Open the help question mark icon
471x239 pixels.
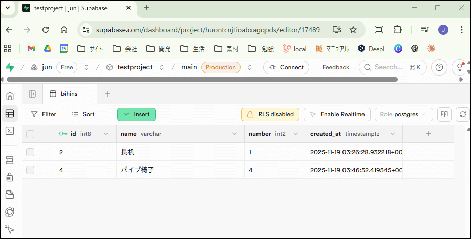(439, 67)
